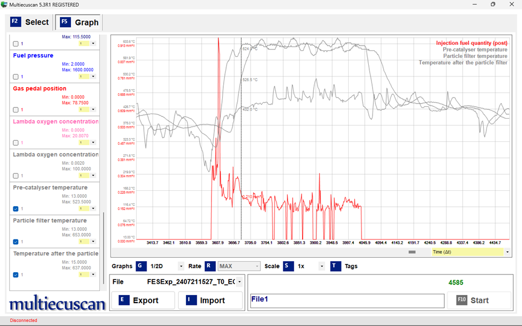Click the File1 text field

click(x=347, y=300)
